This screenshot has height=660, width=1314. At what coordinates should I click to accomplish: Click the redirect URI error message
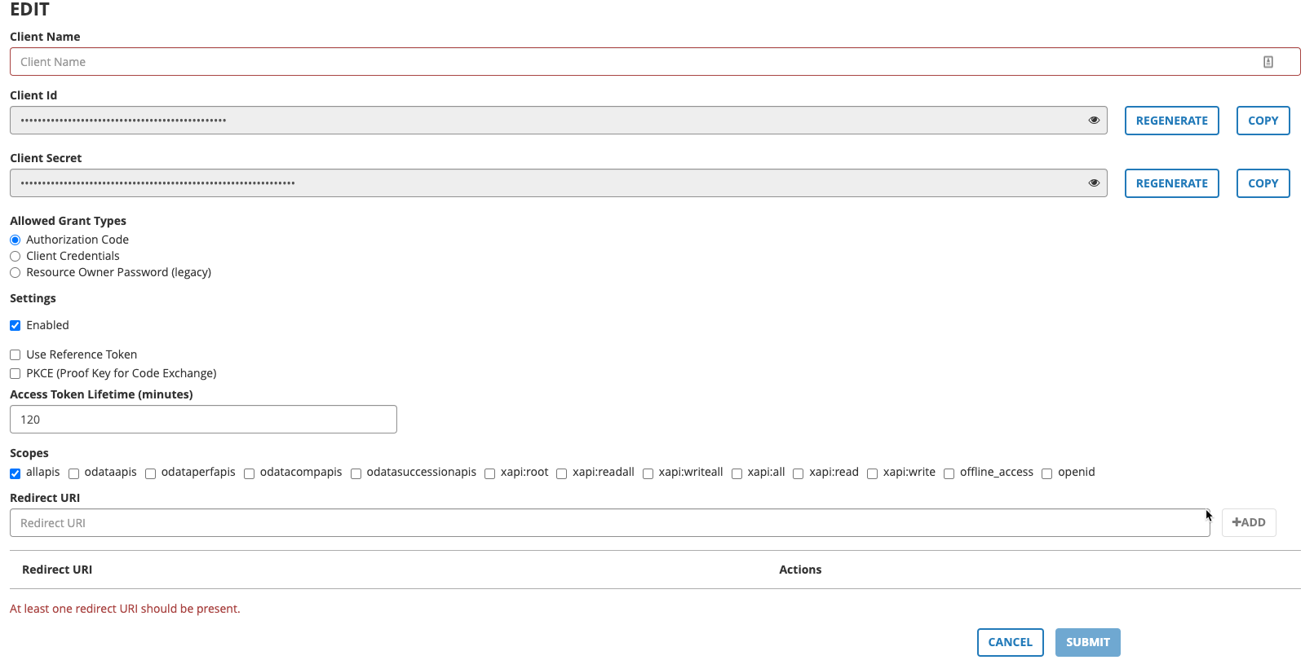[x=125, y=609]
